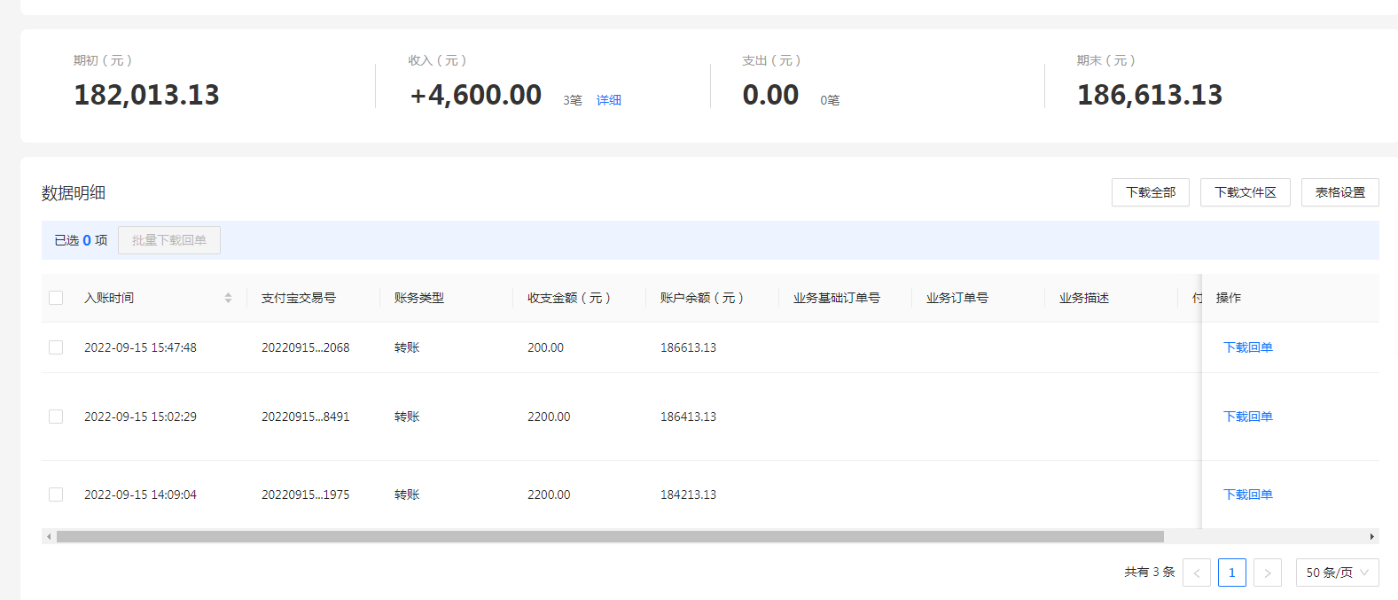Viewport: 1398px width, 600px height.
Task: Click the 收支金额（元） column header
Action: point(568,298)
